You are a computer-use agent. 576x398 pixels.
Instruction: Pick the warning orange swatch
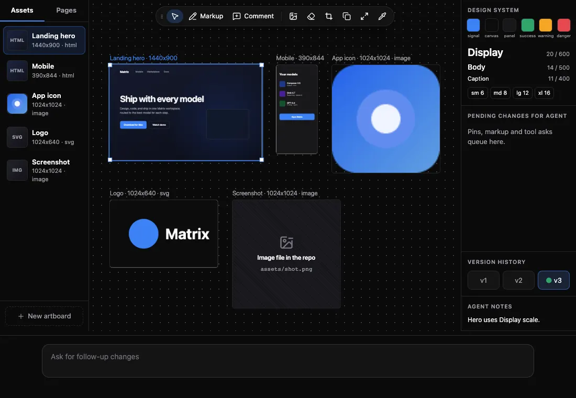(x=546, y=25)
